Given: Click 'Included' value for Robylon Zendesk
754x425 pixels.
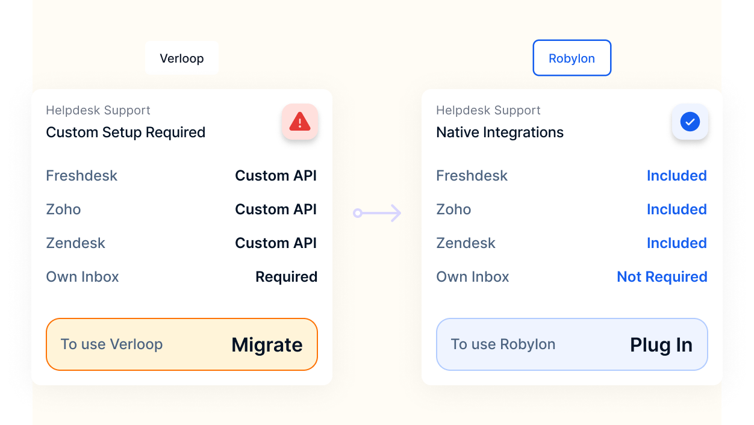Looking at the screenshot, I should click(677, 243).
